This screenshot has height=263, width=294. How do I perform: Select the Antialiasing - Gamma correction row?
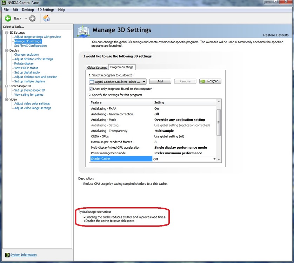coord(153,114)
